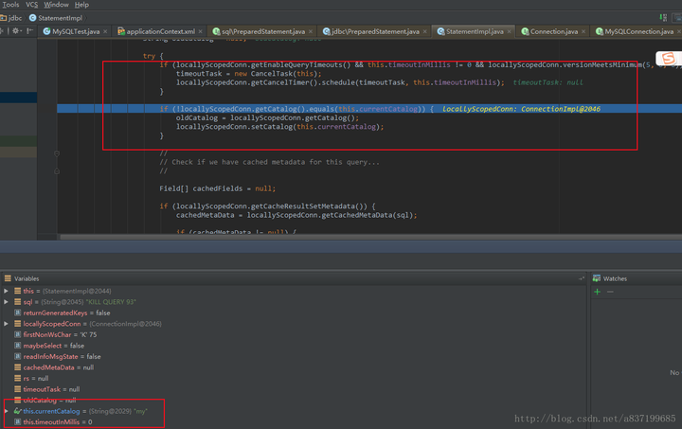Click the StatementImpl breadcrumb item
The width and height of the screenshot is (682, 429).
pyautogui.click(x=56, y=18)
